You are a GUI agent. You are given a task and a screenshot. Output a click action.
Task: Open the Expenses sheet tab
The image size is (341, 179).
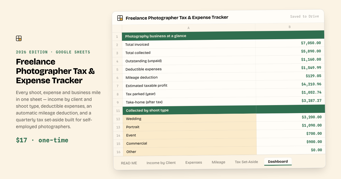[194, 163]
